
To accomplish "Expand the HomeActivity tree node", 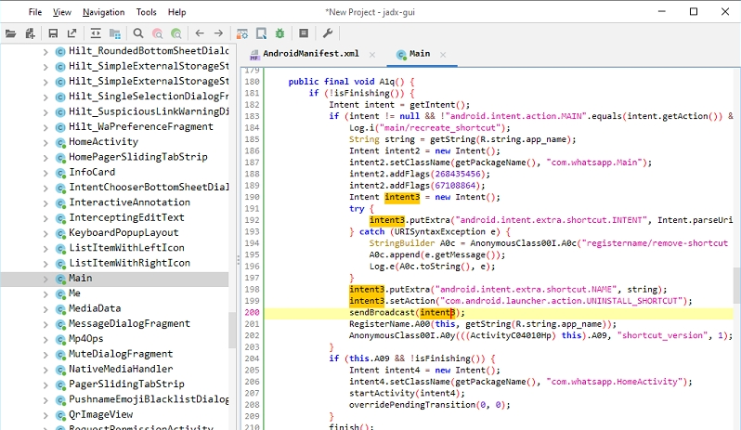I will [x=45, y=142].
